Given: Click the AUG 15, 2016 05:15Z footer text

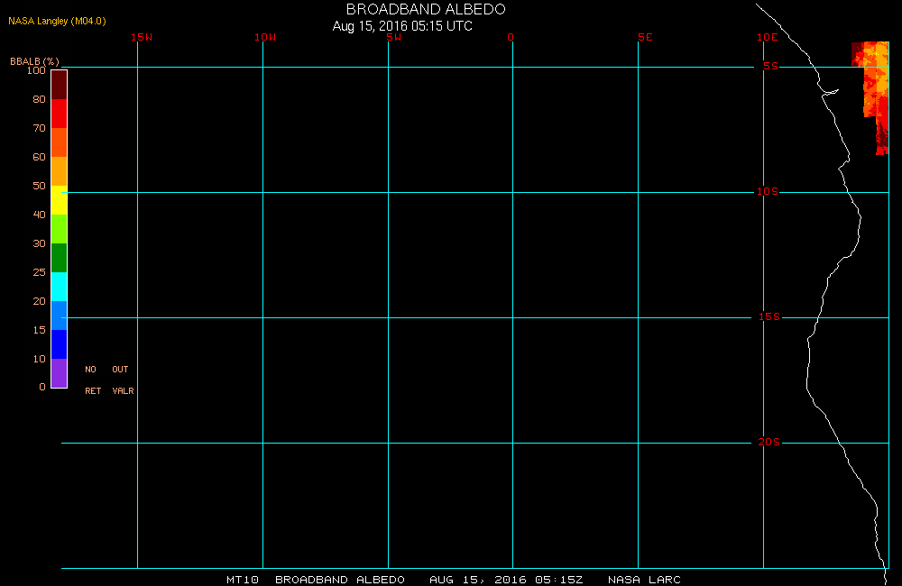Looking at the screenshot, I should [x=506, y=580].
